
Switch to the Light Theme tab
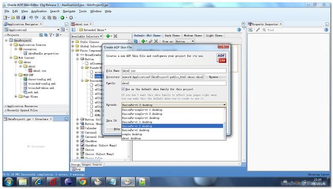pyautogui.click(x=214, y=36)
